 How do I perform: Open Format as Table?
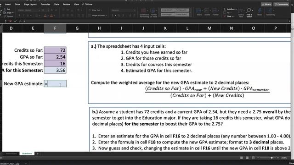[153, 13]
